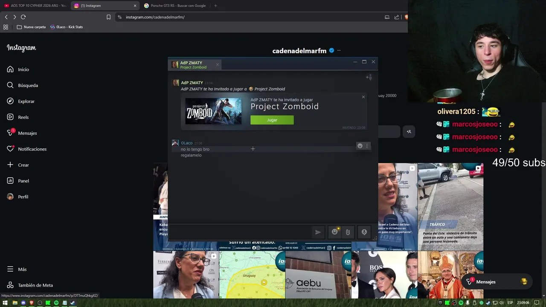The height and width of the screenshot is (307, 546).
Task: Open the TRÁFICO Punta del Este post
Action: coord(450,207)
